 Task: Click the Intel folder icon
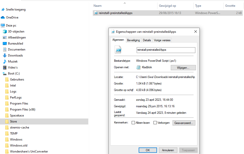tap(7, 85)
